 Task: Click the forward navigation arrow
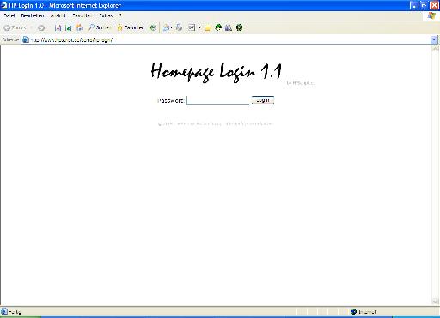click(x=41, y=27)
